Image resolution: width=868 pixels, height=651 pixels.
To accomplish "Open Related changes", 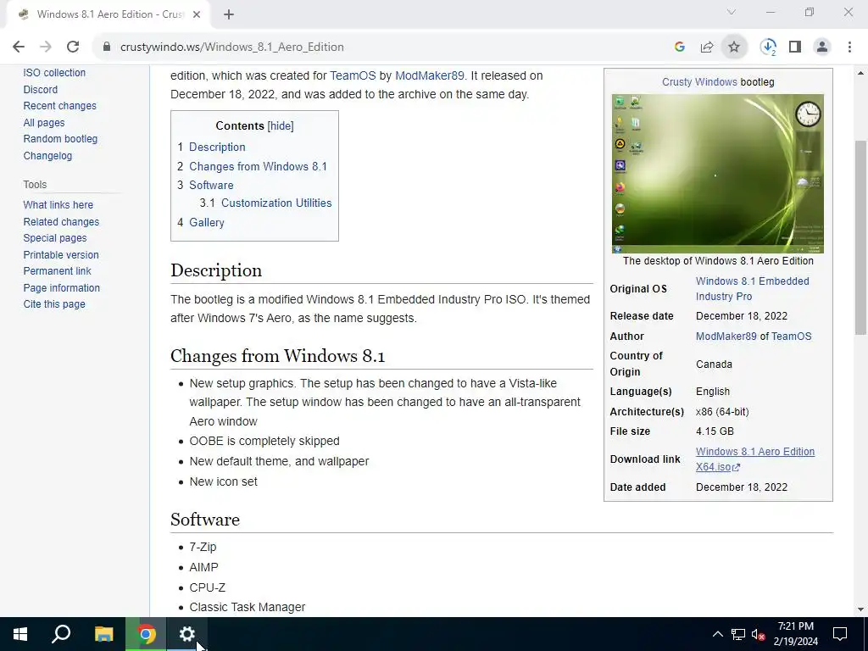I will (x=61, y=222).
